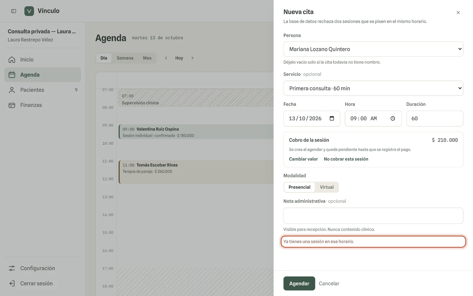Switch to the Día view tab
This screenshot has height=296, width=473.
click(104, 58)
